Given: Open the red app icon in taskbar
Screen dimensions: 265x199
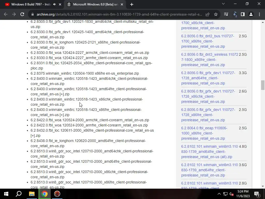Looking at the screenshot, I should pos(57,194).
